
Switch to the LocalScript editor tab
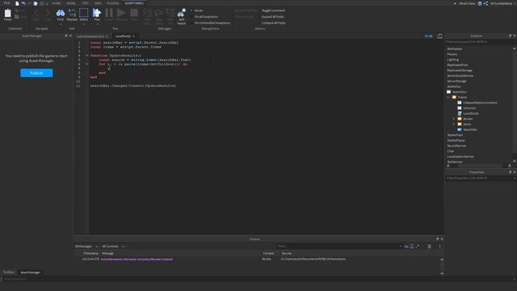point(123,36)
